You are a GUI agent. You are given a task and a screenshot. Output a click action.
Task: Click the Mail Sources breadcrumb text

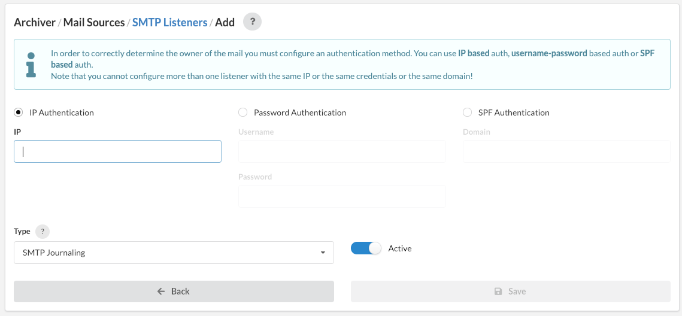tap(94, 22)
